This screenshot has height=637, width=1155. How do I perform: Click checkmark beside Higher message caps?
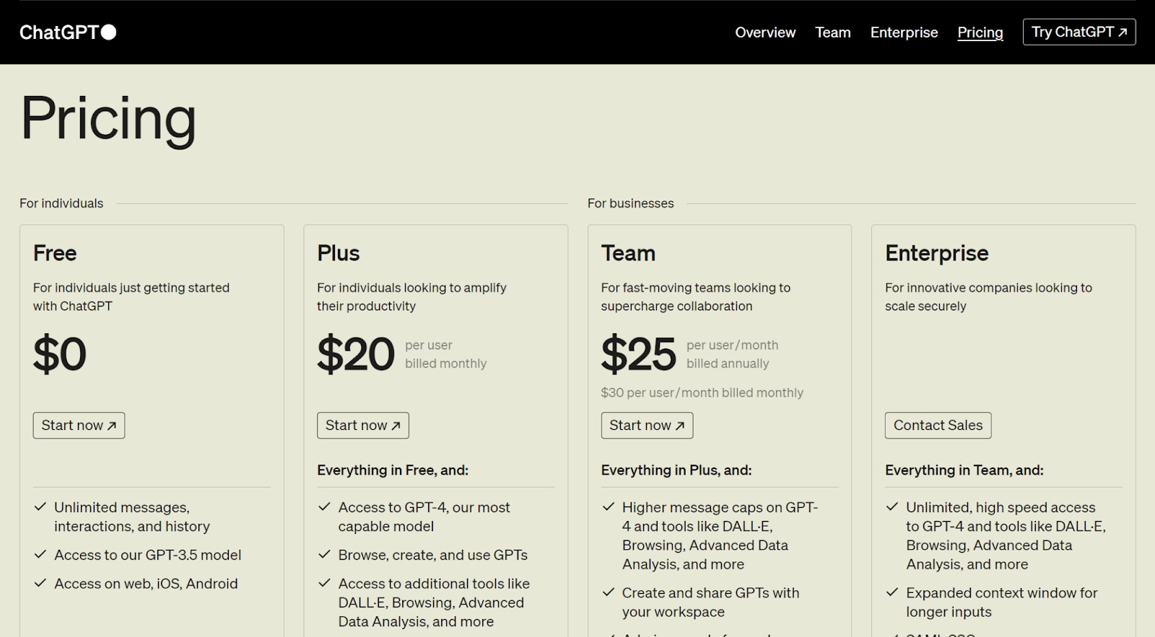pos(609,507)
